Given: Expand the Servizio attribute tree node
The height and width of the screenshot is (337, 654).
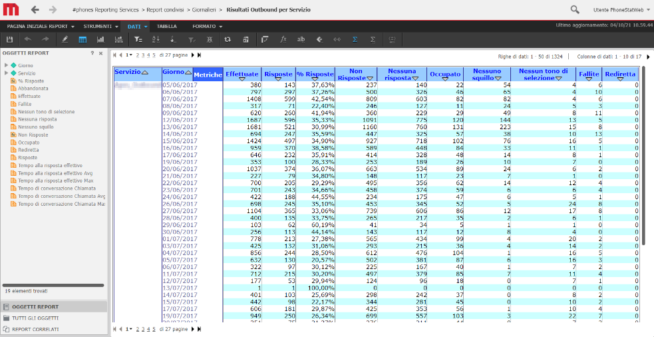Looking at the screenshot, I should 6,73.
